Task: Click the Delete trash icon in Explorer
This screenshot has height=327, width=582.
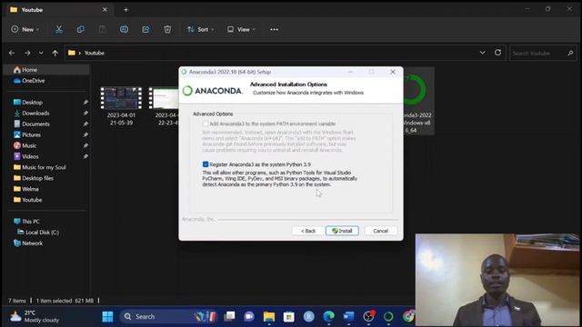Action: click(167, 29)
